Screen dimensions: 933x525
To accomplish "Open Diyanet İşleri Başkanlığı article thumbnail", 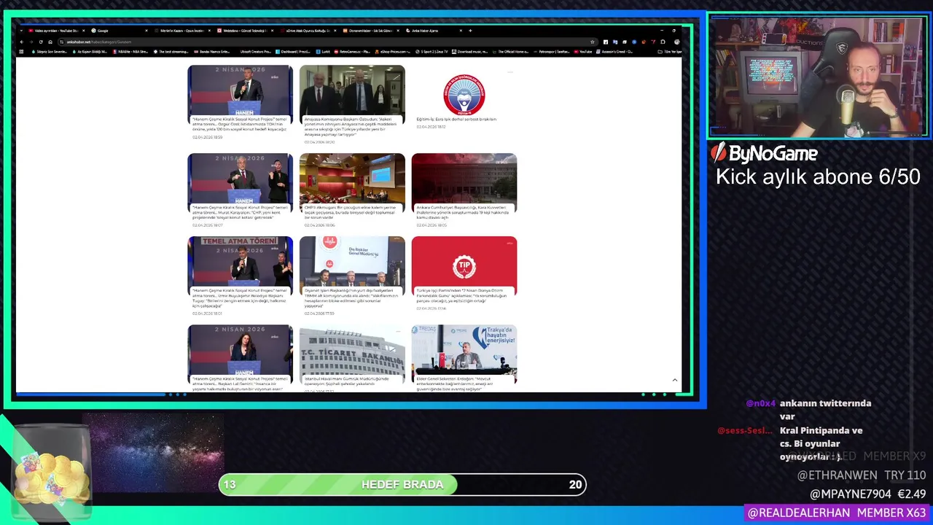I will click(x=352, y=261).
